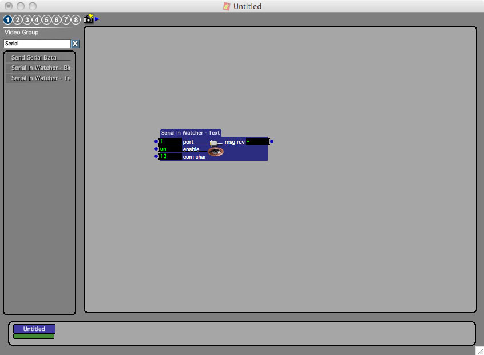Select toolbox group 1

[x=8, y=20]
